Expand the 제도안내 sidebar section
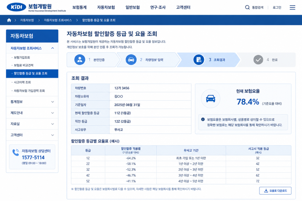The image size is (302, 201). point(32,113)
